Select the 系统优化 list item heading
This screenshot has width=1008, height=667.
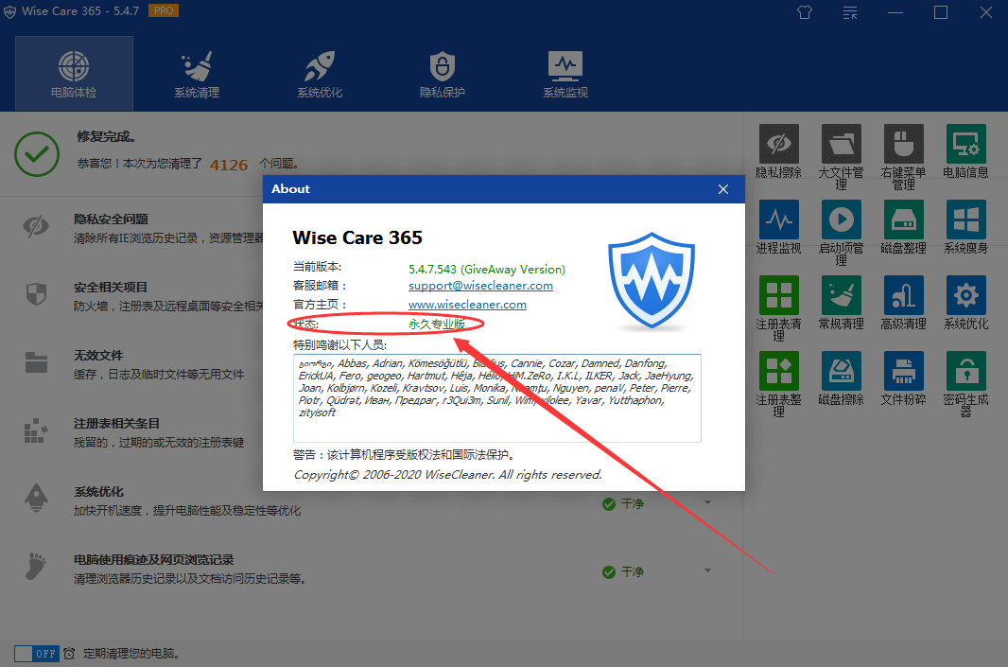[98, 492]
